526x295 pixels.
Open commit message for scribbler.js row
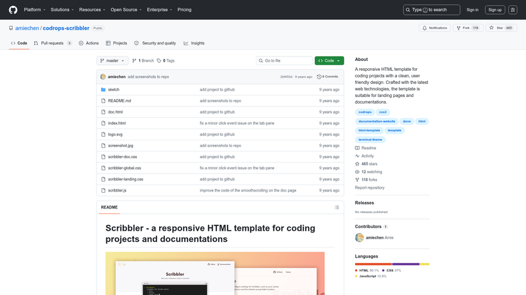(x=248, y=190)
